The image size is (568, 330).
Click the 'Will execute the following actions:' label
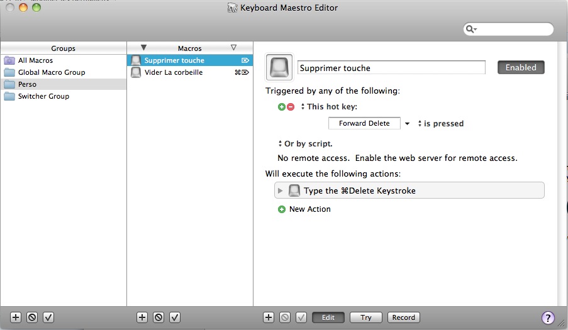coord(333,173)
